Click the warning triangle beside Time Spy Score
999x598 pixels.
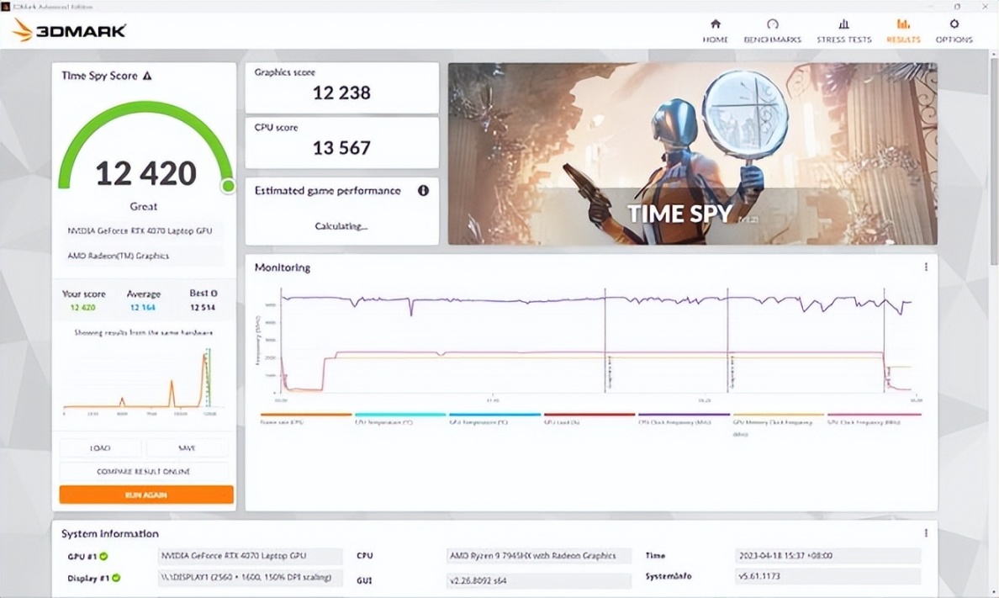coord(147,76)
